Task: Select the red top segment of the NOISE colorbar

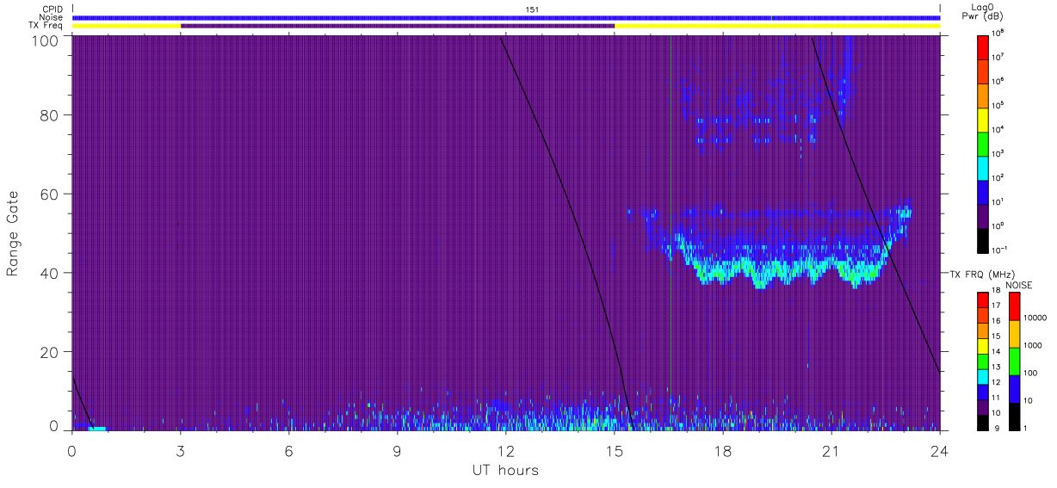Action: 1014,306
